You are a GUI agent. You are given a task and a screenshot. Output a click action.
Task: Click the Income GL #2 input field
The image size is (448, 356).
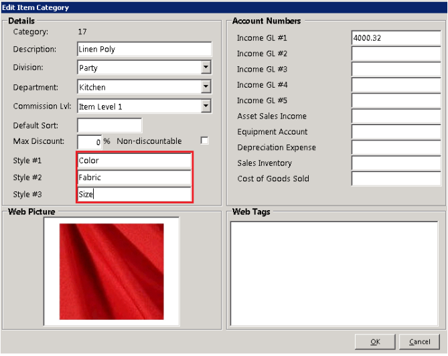click(x=396, y=54)
